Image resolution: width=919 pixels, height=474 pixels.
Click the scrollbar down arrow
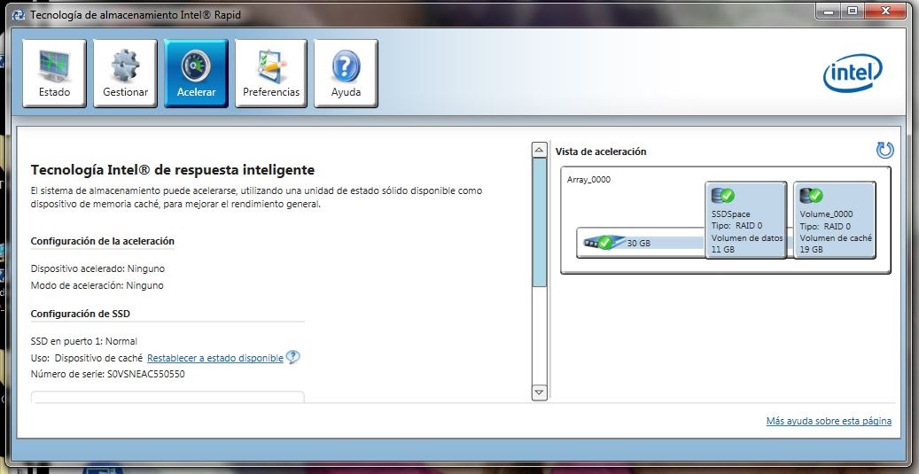point(539,392)
